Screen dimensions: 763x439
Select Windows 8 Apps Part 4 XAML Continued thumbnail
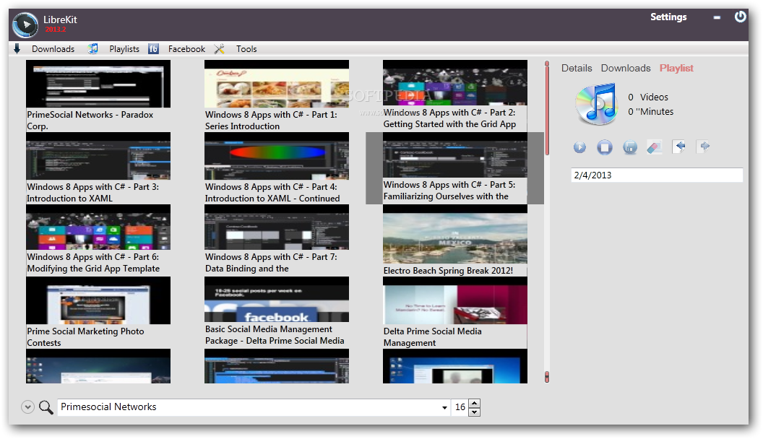[277, 156]
